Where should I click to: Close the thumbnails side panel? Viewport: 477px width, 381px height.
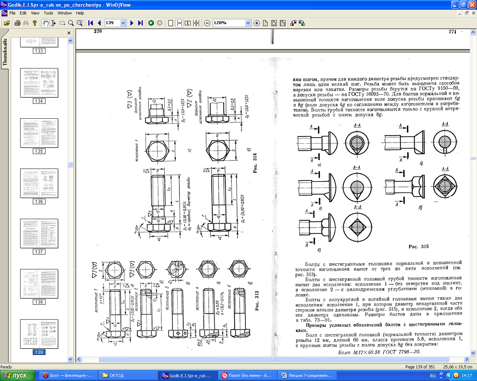69,33
